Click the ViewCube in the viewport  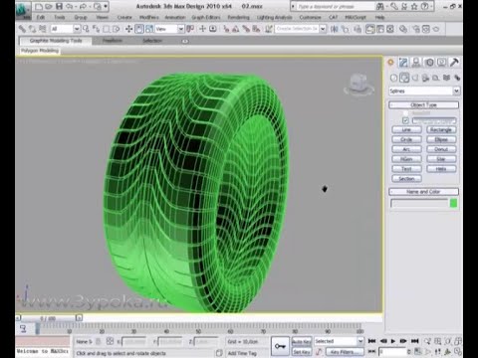(358, 84)
